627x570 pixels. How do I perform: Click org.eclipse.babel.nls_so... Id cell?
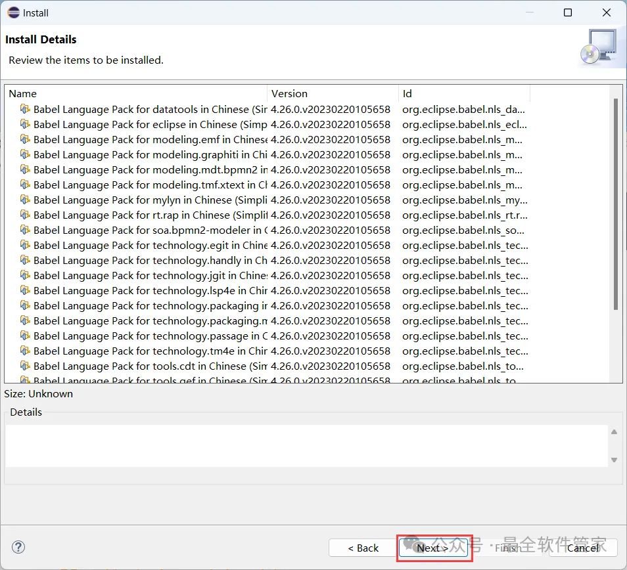pyautogui.click(x=463, y=230)
